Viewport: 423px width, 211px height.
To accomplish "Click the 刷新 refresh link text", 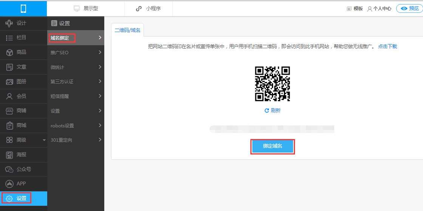I will coord(276,111).
